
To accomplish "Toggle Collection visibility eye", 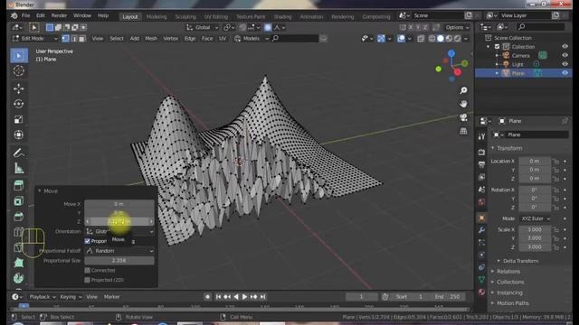I will click(565, 46).
